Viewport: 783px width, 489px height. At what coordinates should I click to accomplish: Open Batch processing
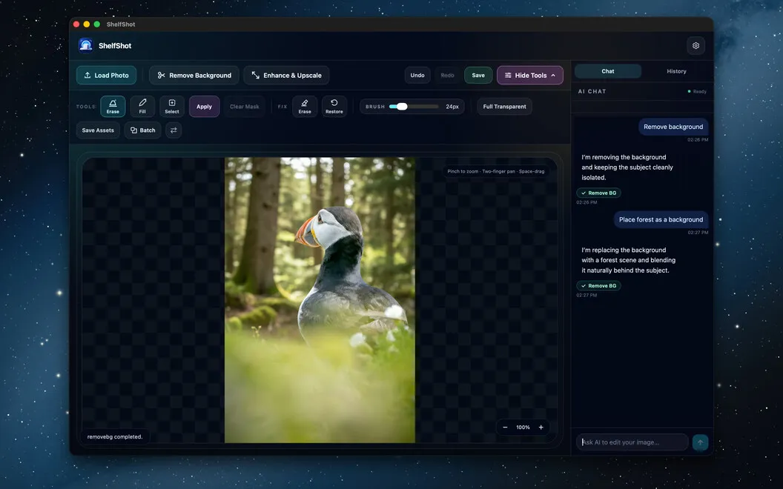coord(143,130)
